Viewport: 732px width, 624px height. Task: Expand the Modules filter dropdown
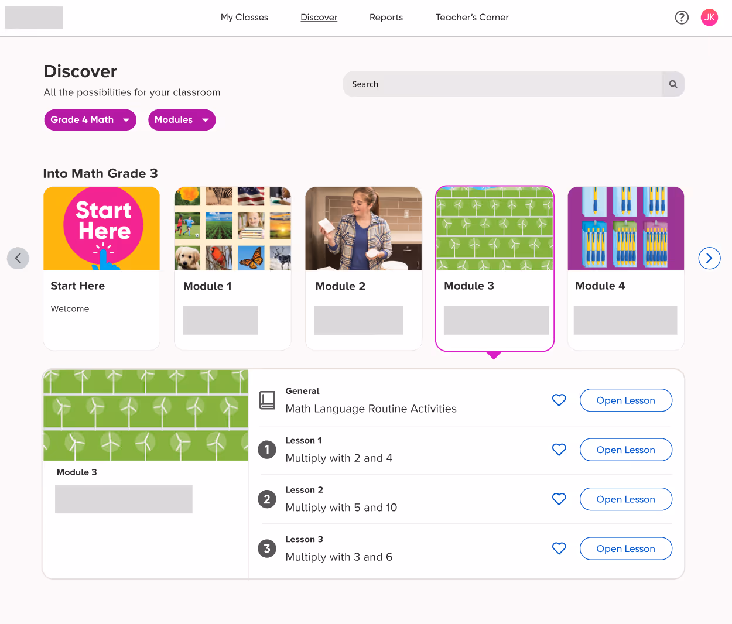click(182, 120)
